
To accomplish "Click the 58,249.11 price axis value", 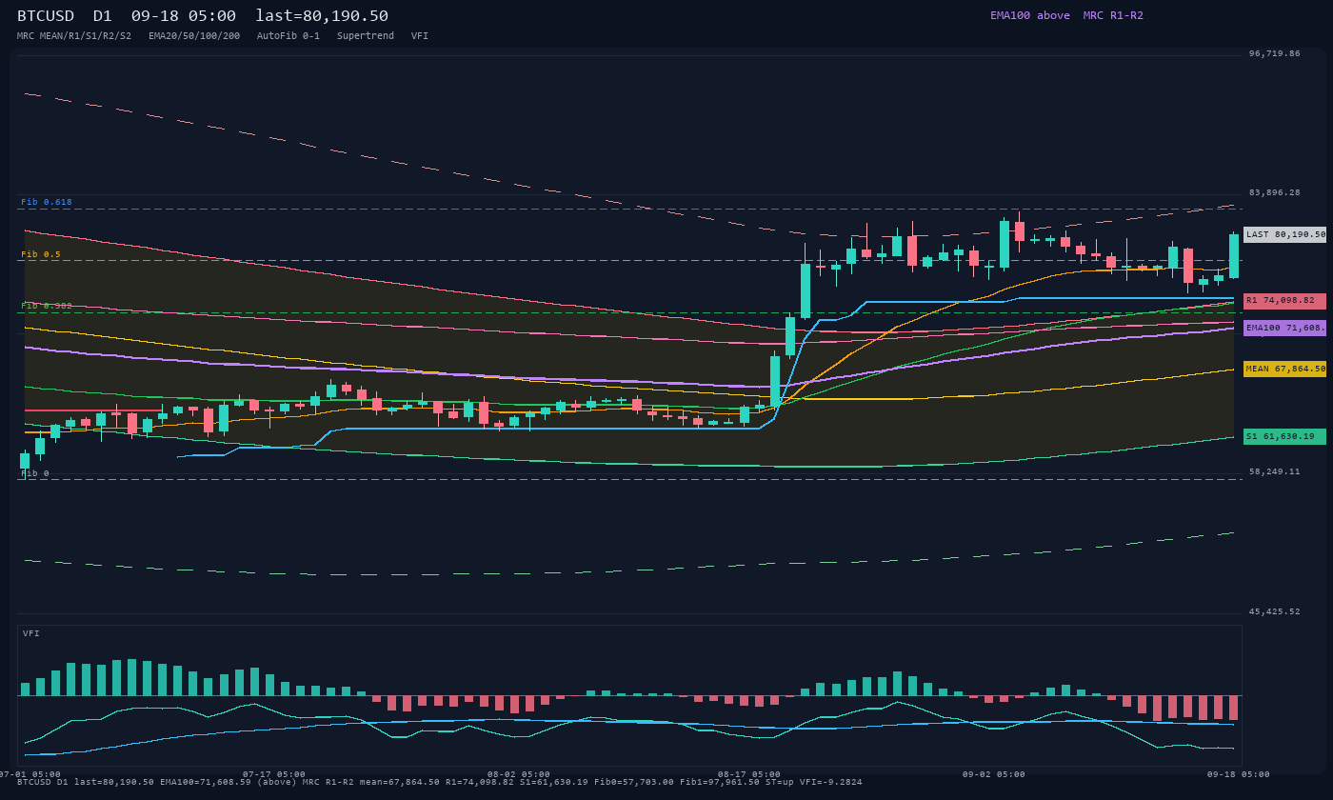I will pos(1275,471).
